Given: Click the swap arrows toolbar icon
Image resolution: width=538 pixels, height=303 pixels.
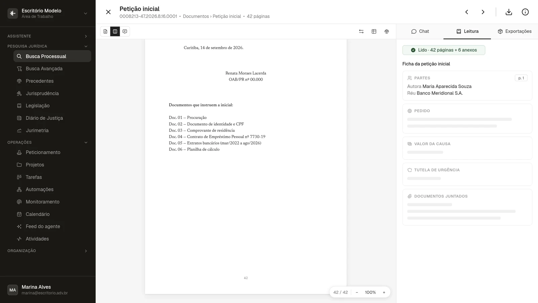Looking at the screenshot, I should [361, 31].
